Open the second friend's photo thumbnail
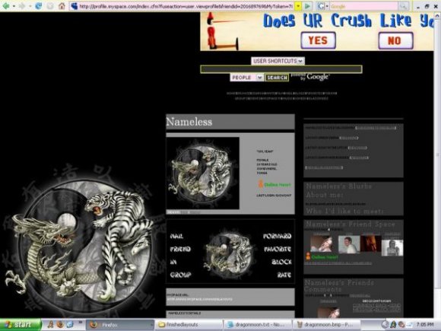Viewport: 441px width, 331px height. (x=349, y=244)
